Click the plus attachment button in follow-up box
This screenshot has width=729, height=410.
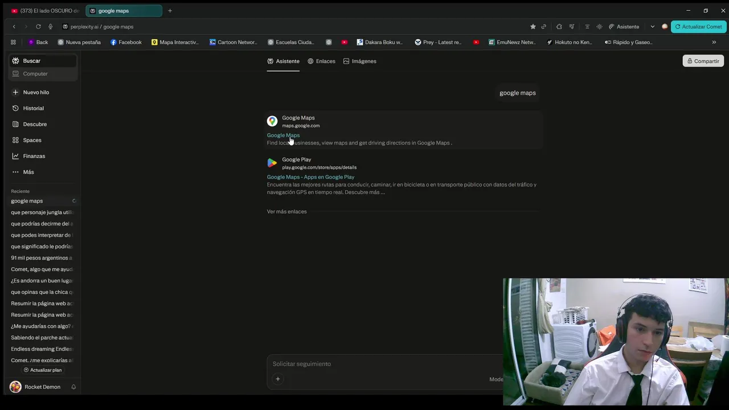(278, 379)
